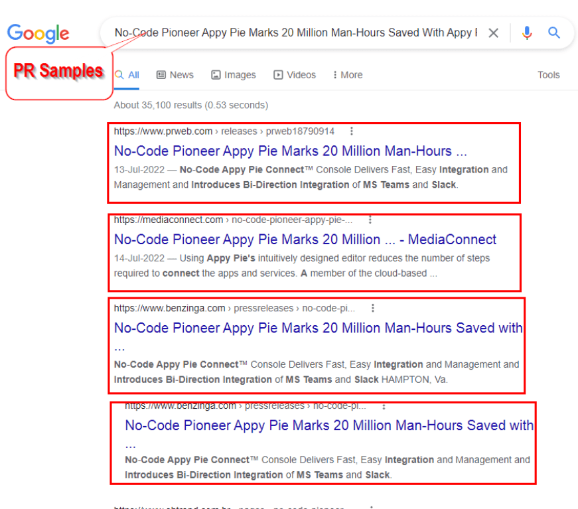Open the Videos search tab
This screenshot has height=509, width=578.
click(295, 75)
